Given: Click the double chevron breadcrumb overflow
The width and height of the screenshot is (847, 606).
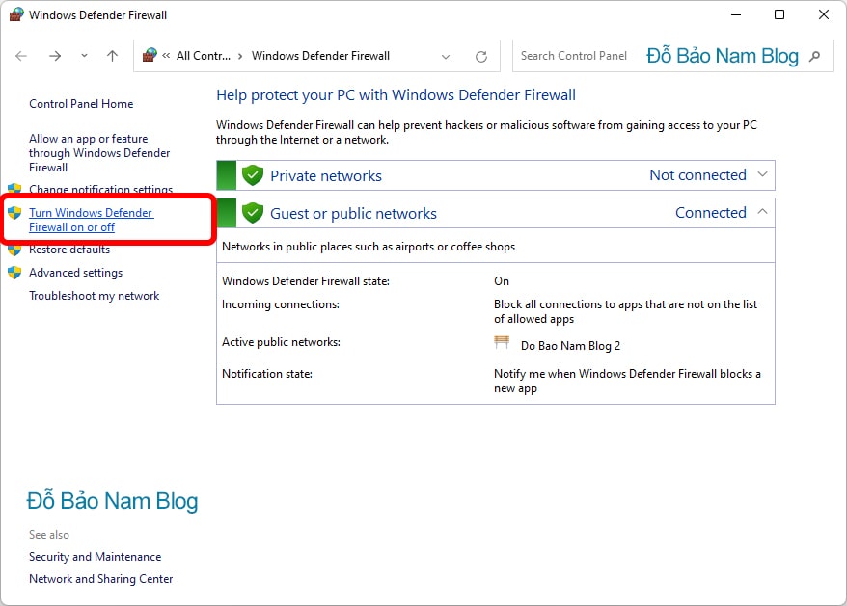Looking at the screenshot, I should pos(166,56).
